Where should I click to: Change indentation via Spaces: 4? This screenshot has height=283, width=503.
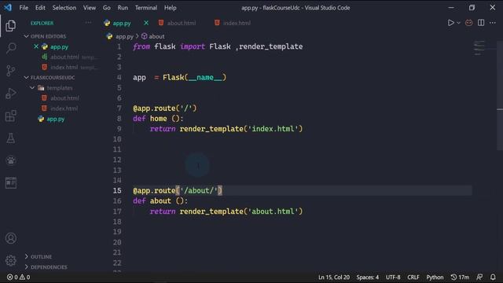[x=367, y=277]
